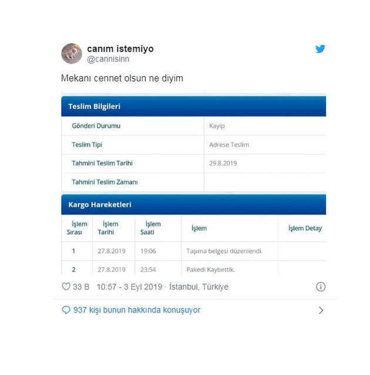Viewport: 370px width, 375px height.
Task: Click the Taşıma belgesi düzenlendi. entry
Action: click(x=224, y=251)
